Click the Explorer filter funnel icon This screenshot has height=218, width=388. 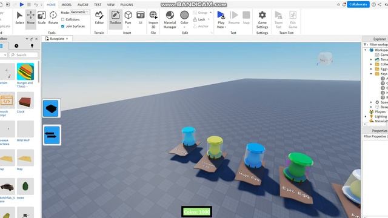(x=365, y=44)
